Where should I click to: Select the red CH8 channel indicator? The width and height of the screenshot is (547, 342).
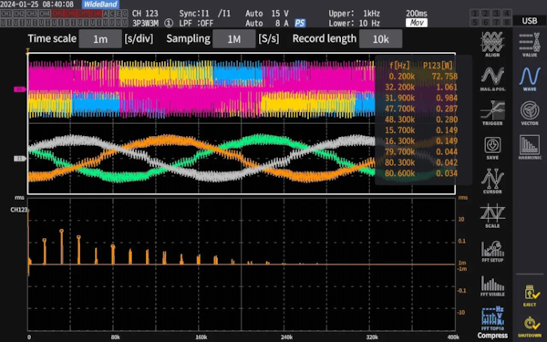[96, 14]
